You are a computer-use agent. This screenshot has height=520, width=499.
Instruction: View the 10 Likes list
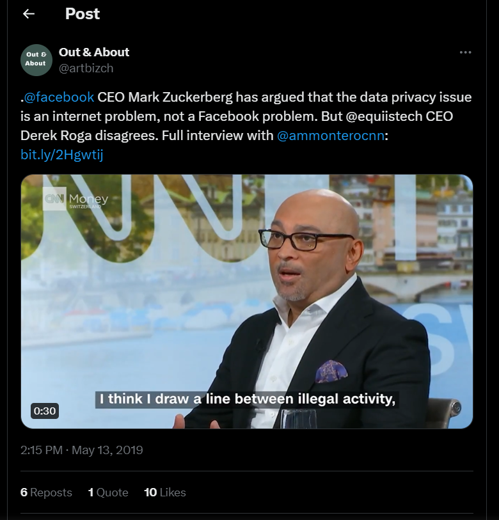coord(165,492)
